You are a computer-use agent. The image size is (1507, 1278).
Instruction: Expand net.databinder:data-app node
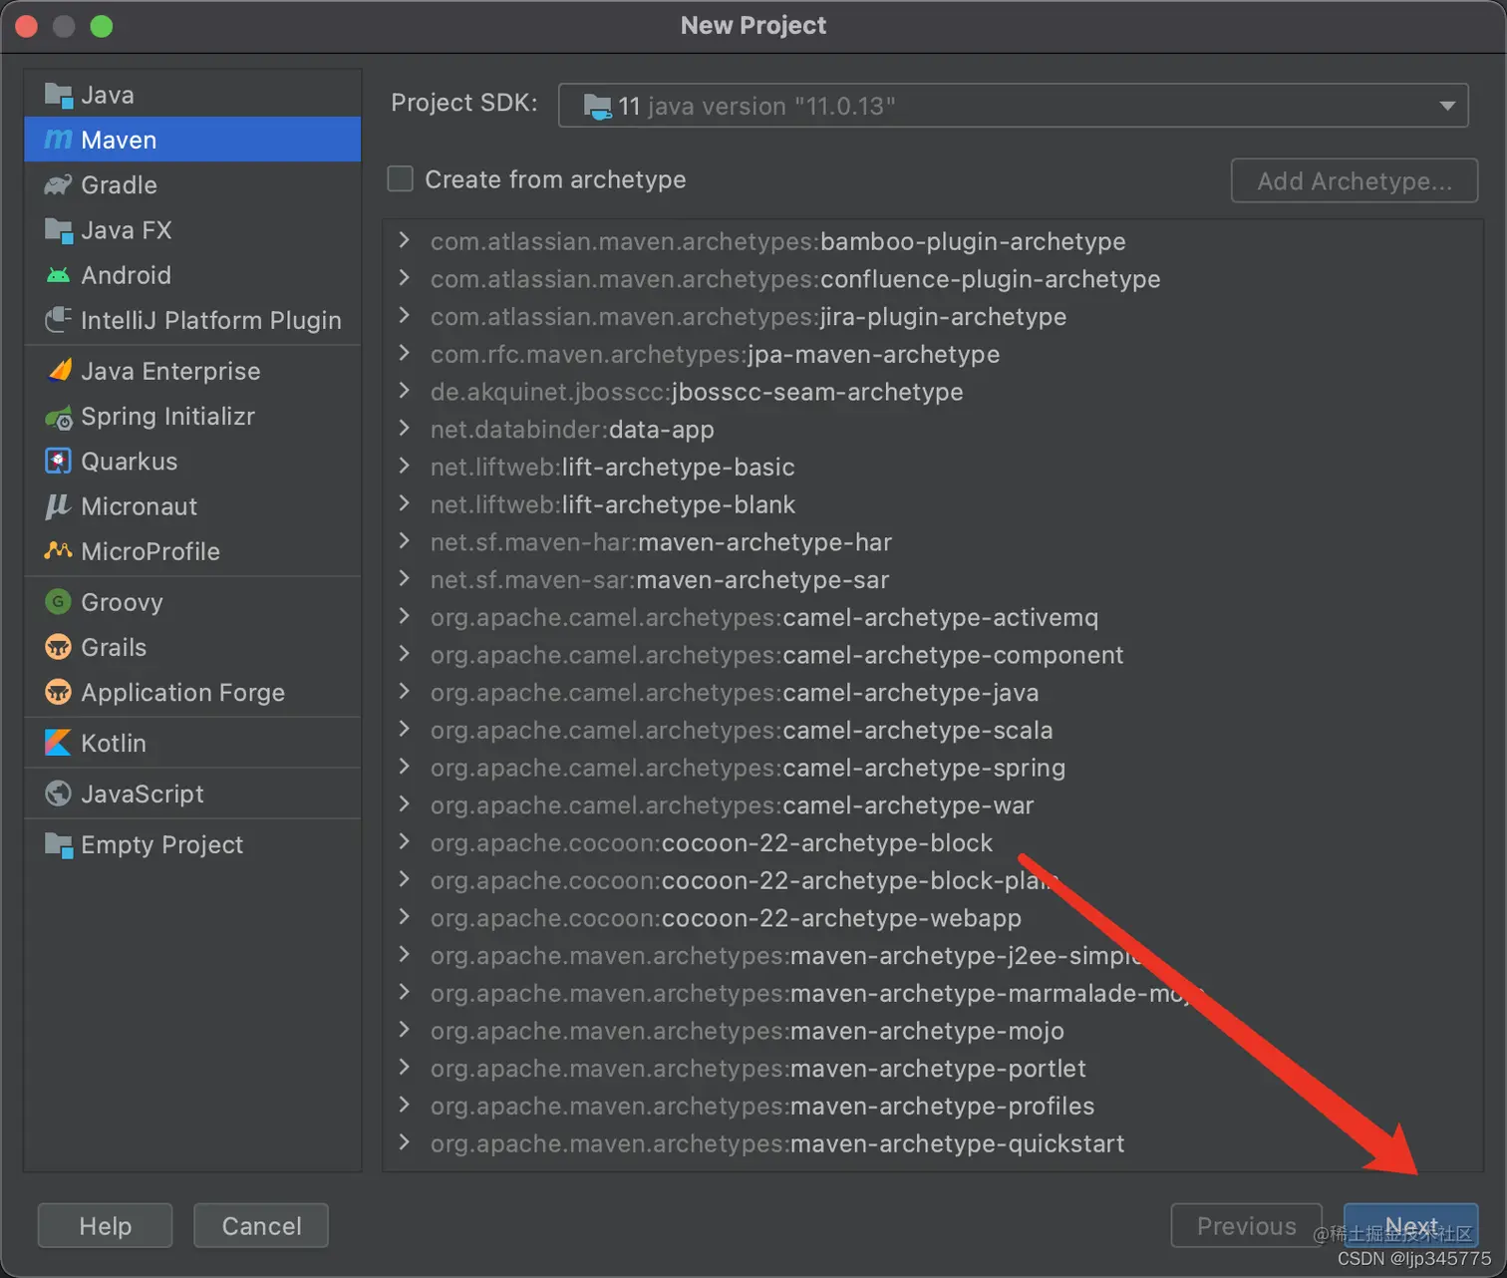coord(404,429)
